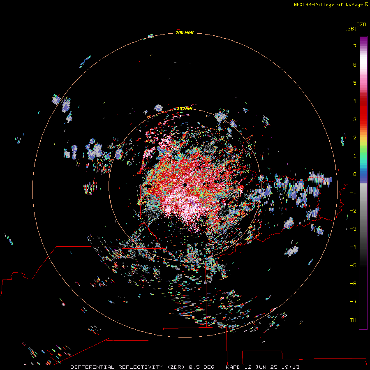Click the -1 dB tick label on the scale
370x370 pixels.
[353, 192]
